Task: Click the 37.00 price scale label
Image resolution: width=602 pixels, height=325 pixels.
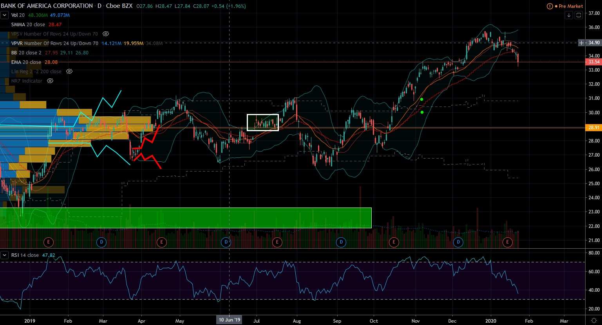Action: (594, 13)
